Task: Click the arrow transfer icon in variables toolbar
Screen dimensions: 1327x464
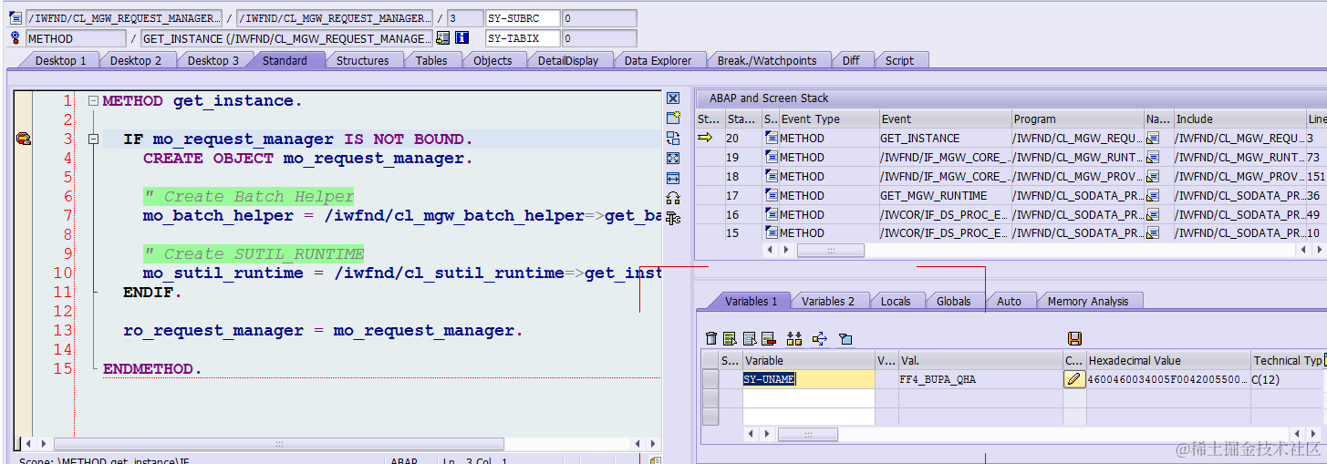Action: click(819, 338)
